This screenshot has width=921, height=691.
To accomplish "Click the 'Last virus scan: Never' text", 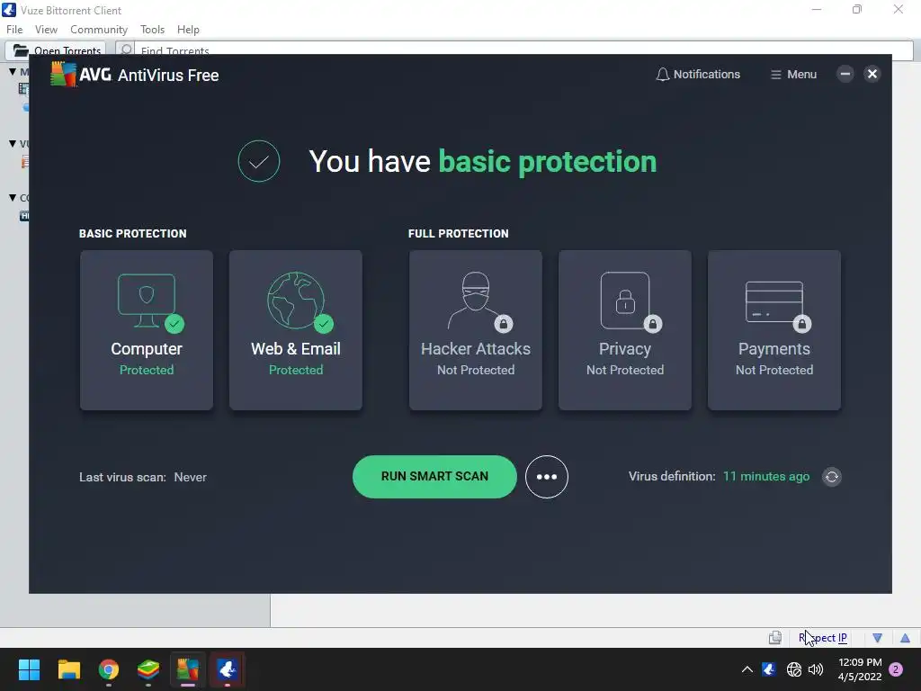I will (143, 477).
